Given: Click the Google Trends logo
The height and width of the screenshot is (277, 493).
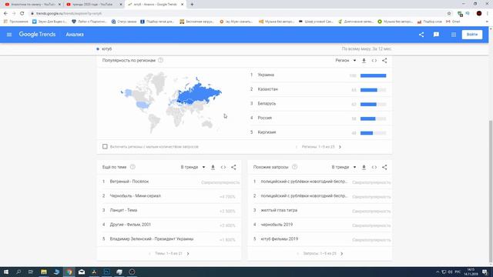Looking at the screenshot, I should click(x=37, y=34).
